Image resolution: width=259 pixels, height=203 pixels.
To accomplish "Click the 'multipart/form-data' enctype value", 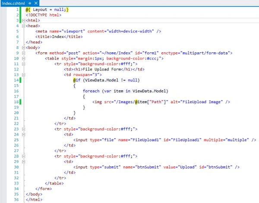I will click(205, 53).
